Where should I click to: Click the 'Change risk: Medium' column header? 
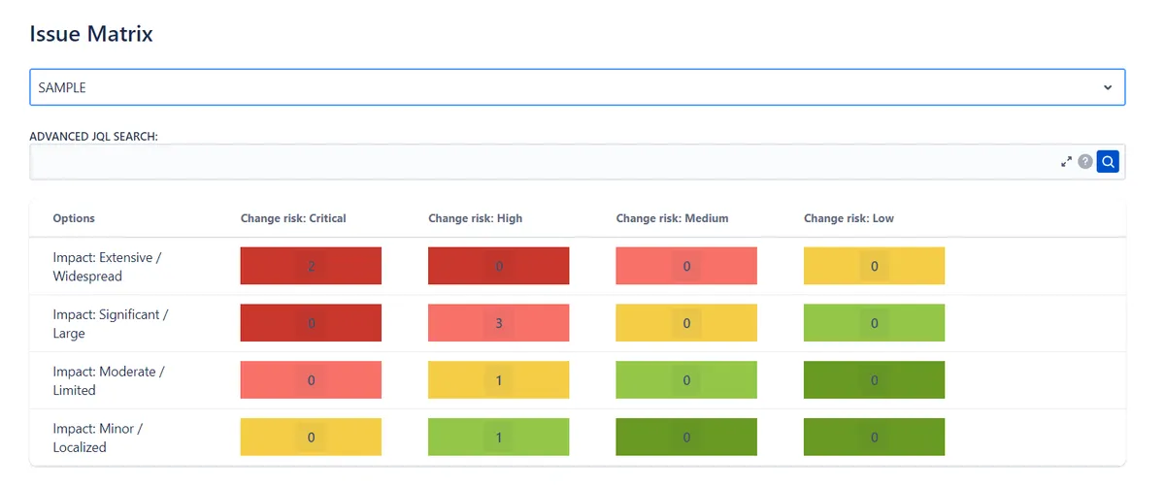point(673,218)
